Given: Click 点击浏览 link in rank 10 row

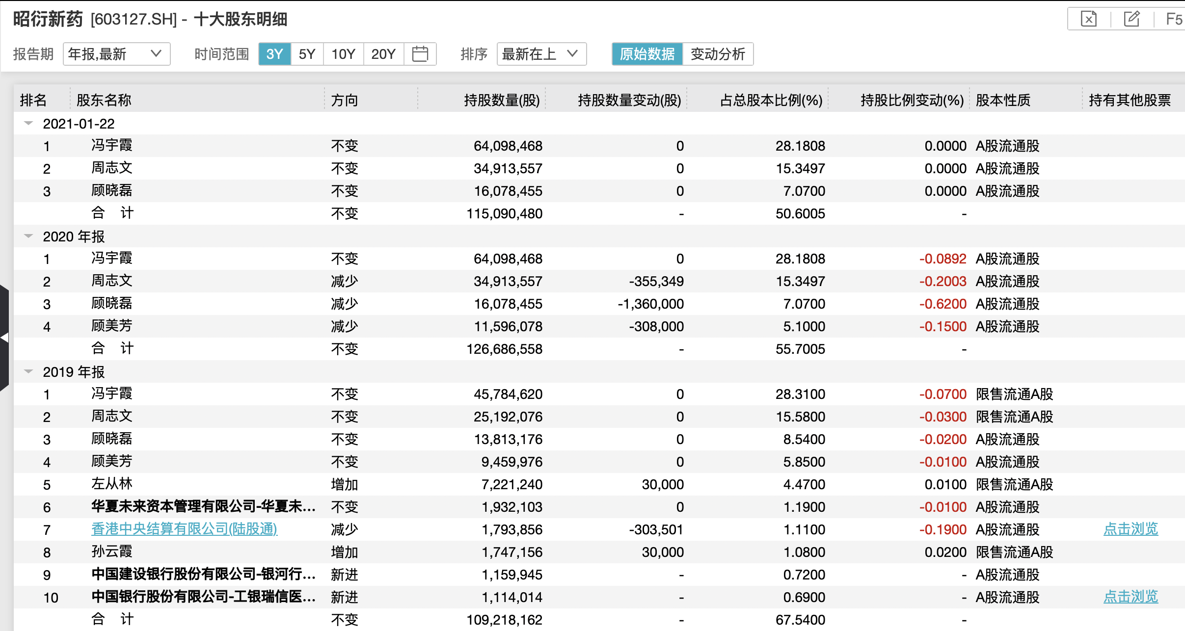Looking at the screenshot, I should click(1131, 597).
